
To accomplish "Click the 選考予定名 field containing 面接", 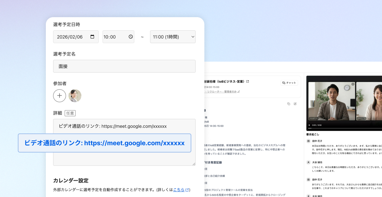I will pos(124,66).
